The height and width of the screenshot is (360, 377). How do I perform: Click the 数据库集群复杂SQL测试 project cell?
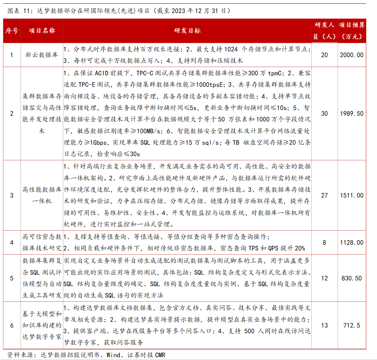42,278
